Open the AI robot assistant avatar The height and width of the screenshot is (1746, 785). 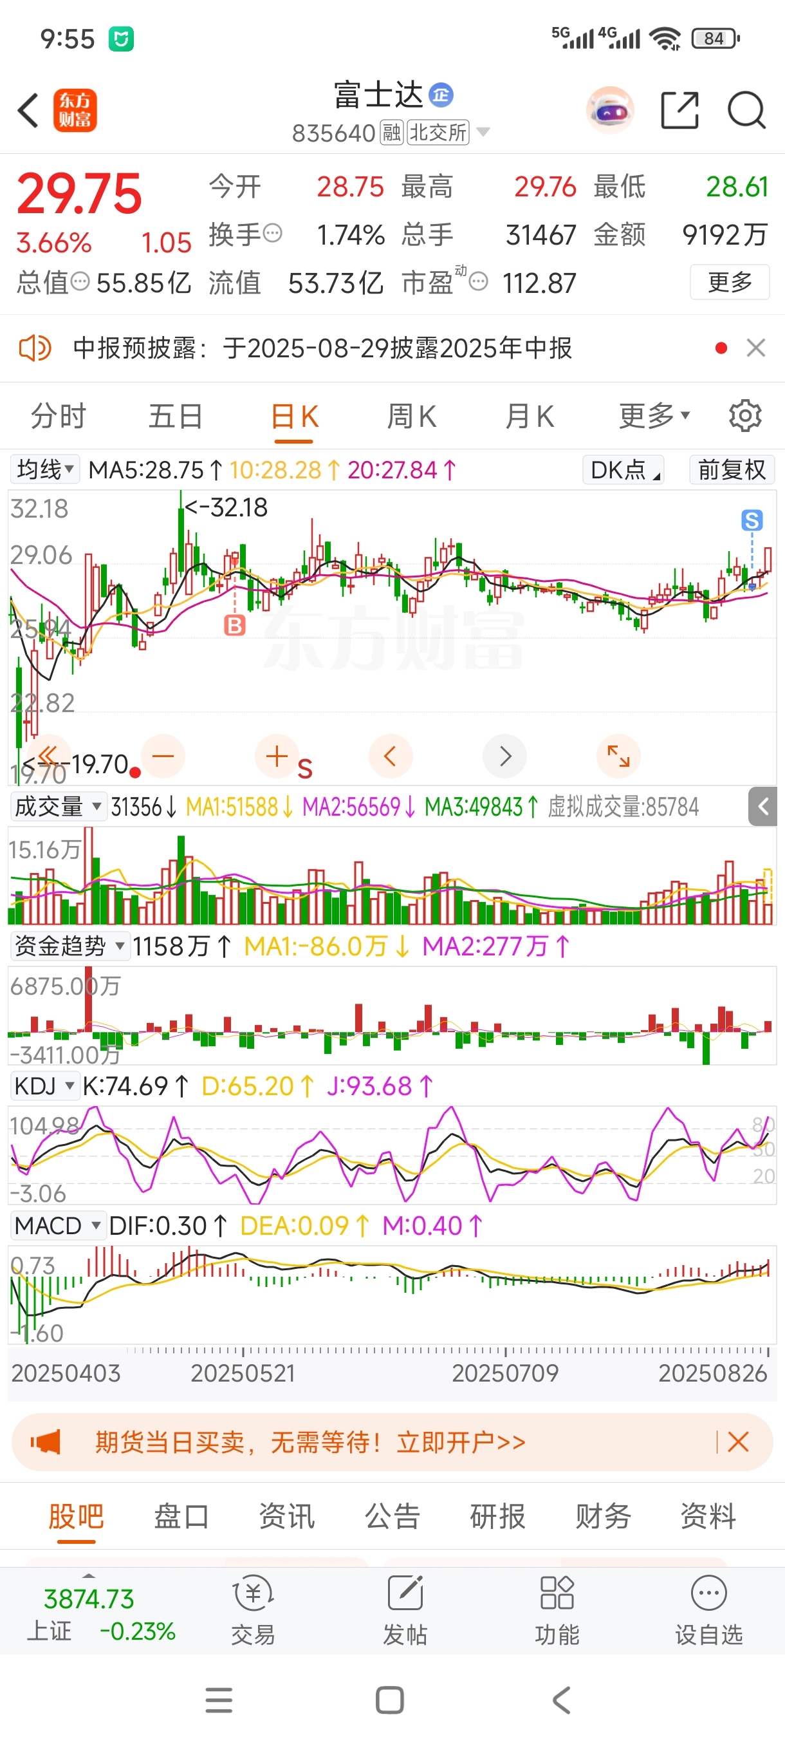coord(610,110)
